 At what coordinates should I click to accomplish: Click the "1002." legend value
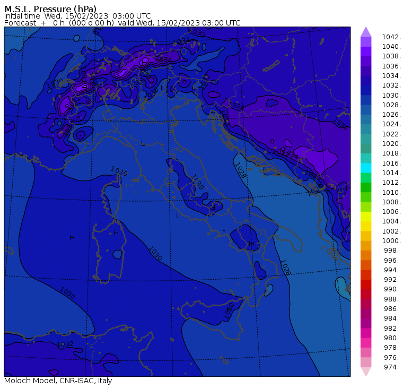coord(391,231)
